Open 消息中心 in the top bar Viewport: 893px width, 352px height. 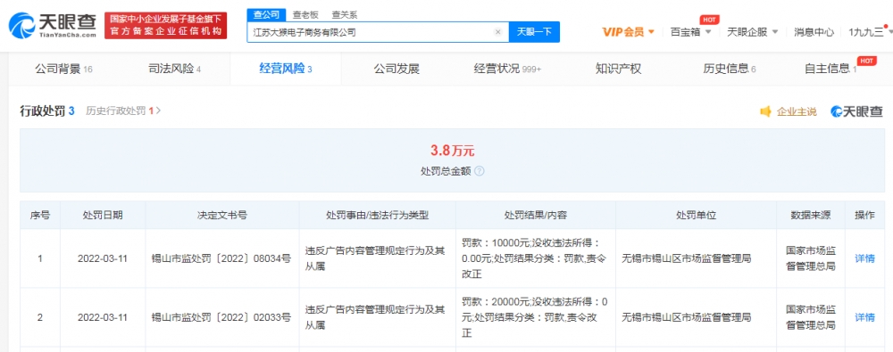(814, 32)
